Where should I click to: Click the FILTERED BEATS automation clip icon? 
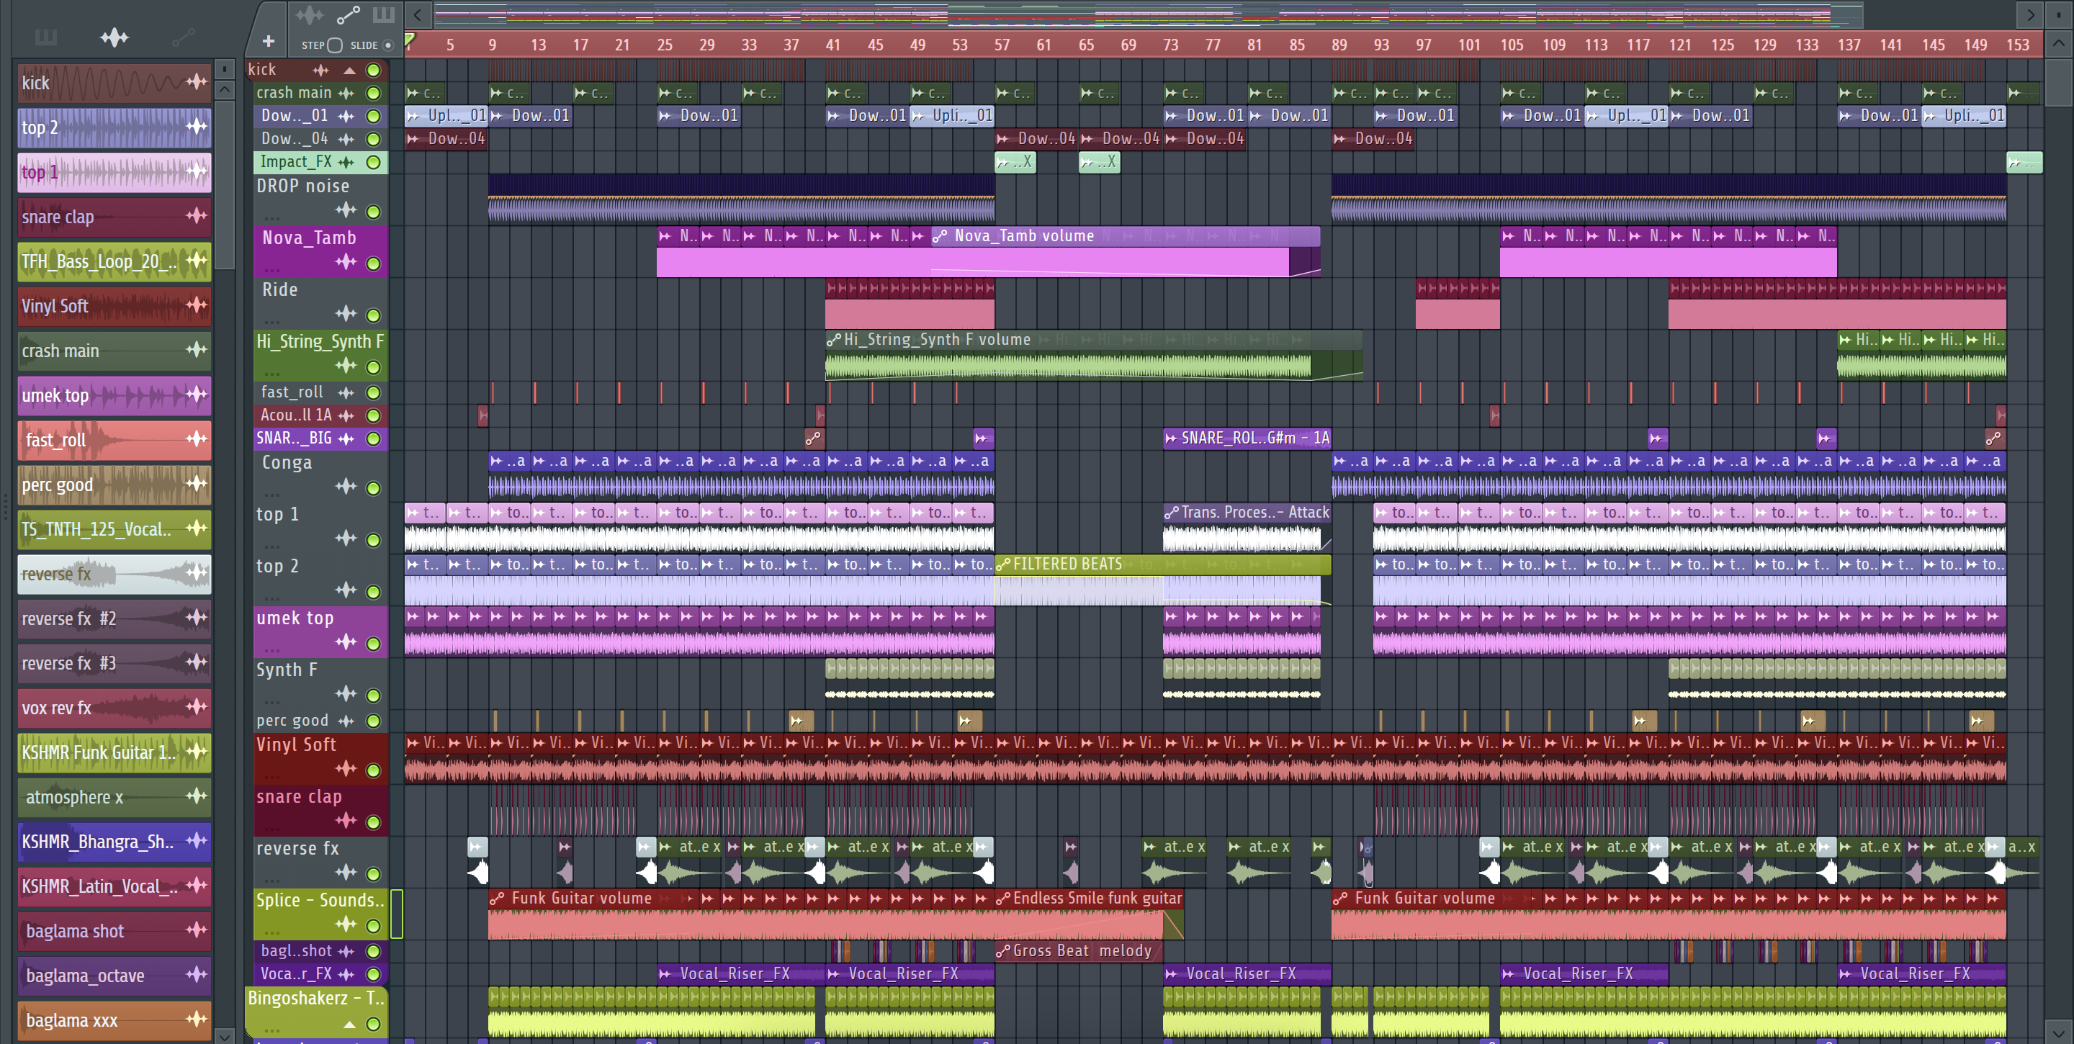pyautogui.click(x=1003, y=565)
